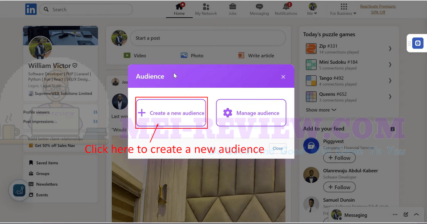427x224 pixels.
Task: Click sidebar profile photo of William Victor
Action: (40, 48)
